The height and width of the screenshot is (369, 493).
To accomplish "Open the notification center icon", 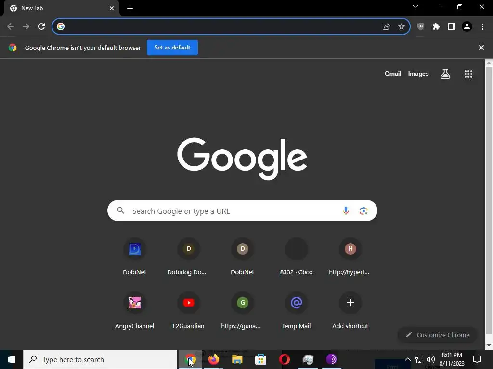I will (x=477, y=359).
